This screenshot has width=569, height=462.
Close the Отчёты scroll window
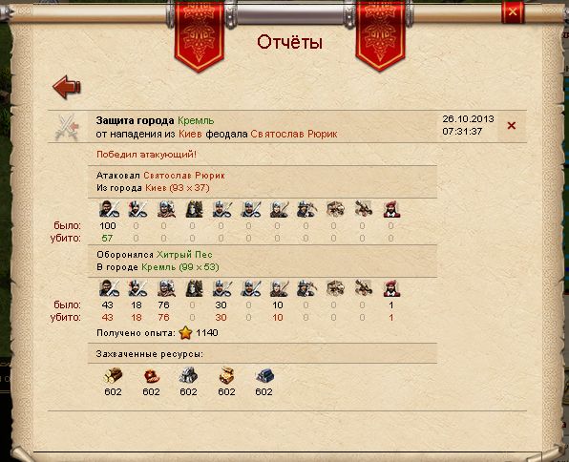513,12
